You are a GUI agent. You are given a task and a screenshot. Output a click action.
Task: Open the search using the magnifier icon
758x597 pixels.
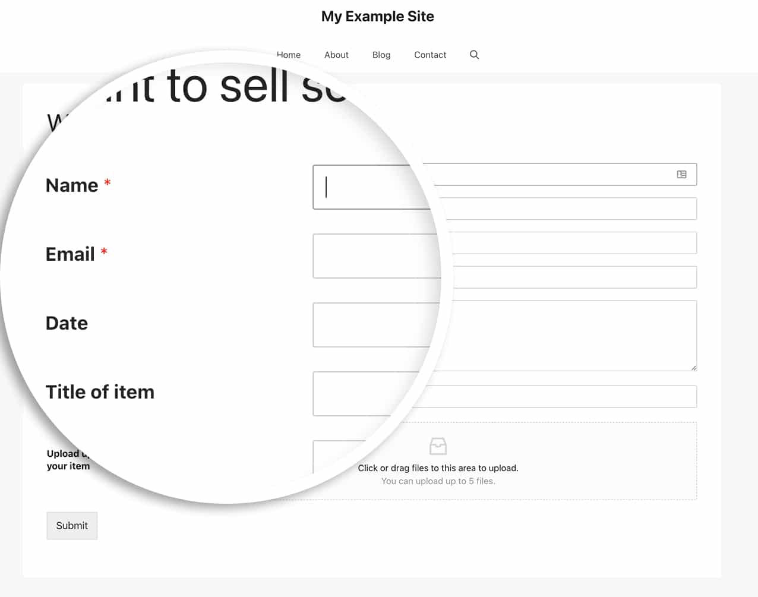474,55
